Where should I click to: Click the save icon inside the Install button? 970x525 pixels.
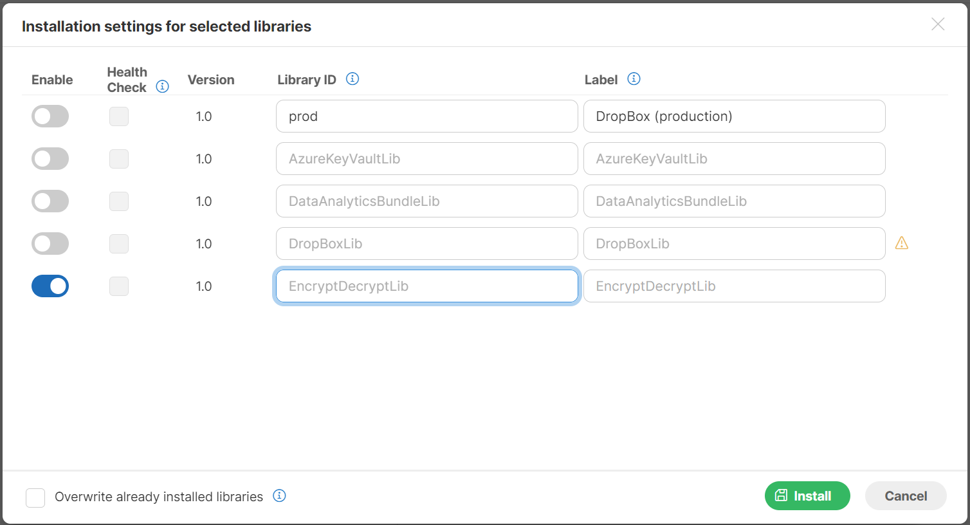tap(782, 495)
